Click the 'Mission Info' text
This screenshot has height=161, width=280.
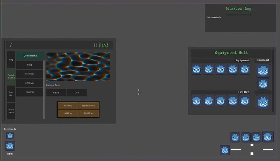(214, 17)
